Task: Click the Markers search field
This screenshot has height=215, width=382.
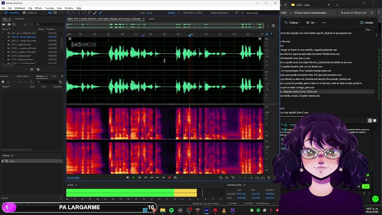Action: [x=47, y=82]
